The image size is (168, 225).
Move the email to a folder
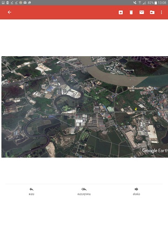(x=152, y=12)
